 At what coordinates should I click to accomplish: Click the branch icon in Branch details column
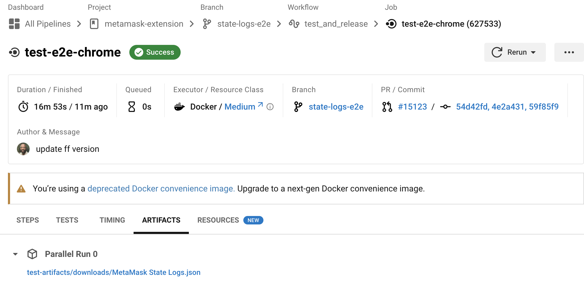[x=298, y=107]
